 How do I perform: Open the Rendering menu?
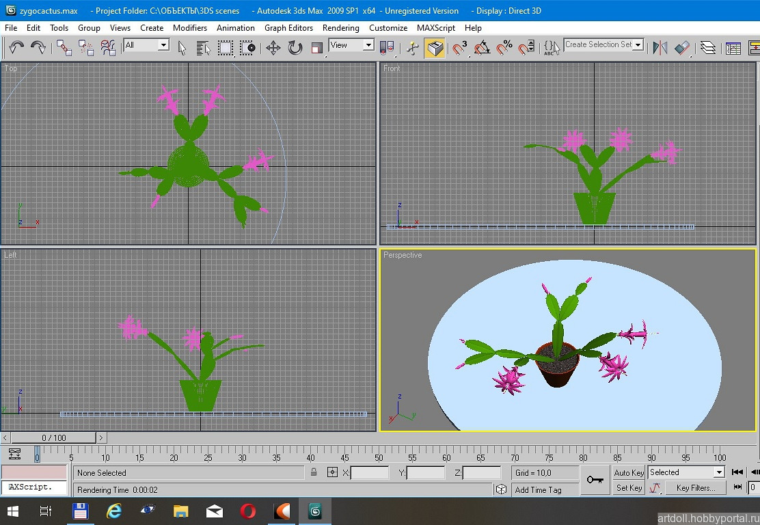point(340,28)
